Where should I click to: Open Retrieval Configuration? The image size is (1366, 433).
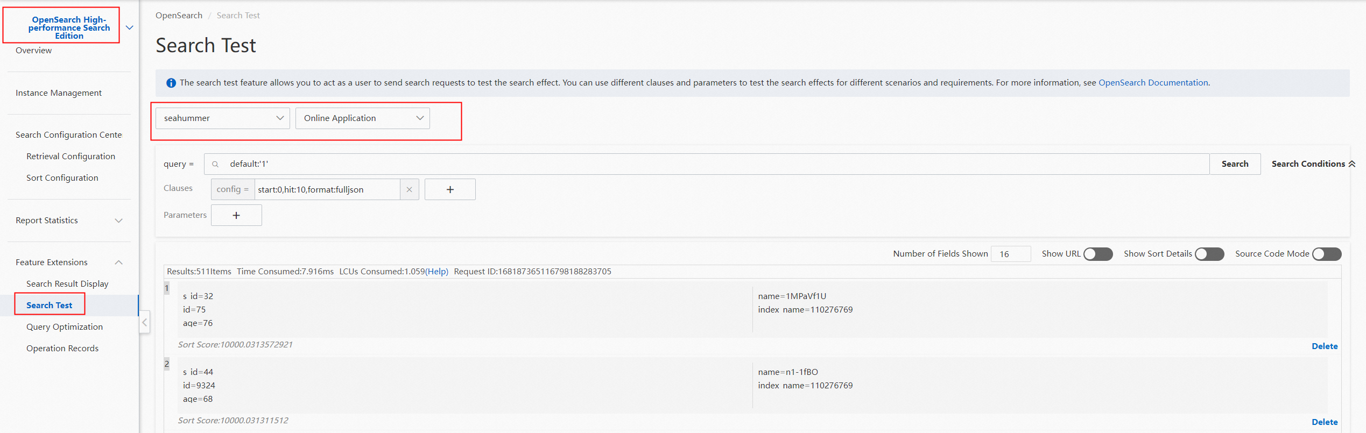(71, 157)
